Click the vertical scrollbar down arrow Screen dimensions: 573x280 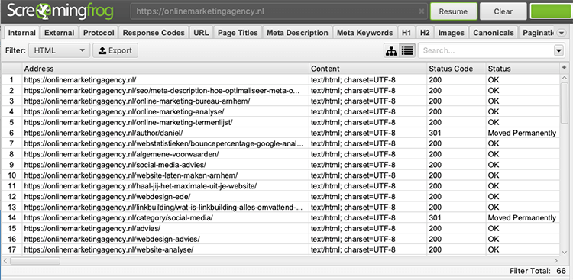pyautogui.click(x=565, y=252)
